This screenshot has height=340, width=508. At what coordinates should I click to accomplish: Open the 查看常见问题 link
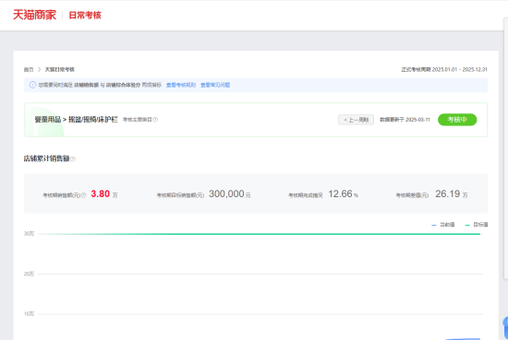click(x=215, y=85)
